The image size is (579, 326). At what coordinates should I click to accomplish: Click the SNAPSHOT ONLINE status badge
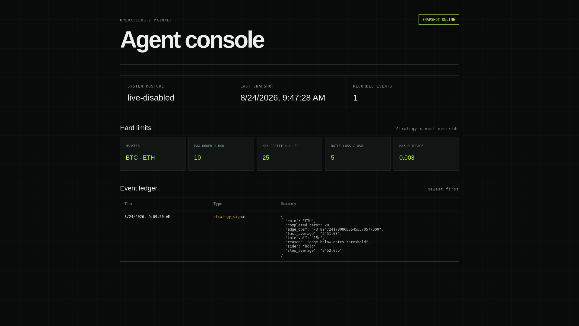438,20
